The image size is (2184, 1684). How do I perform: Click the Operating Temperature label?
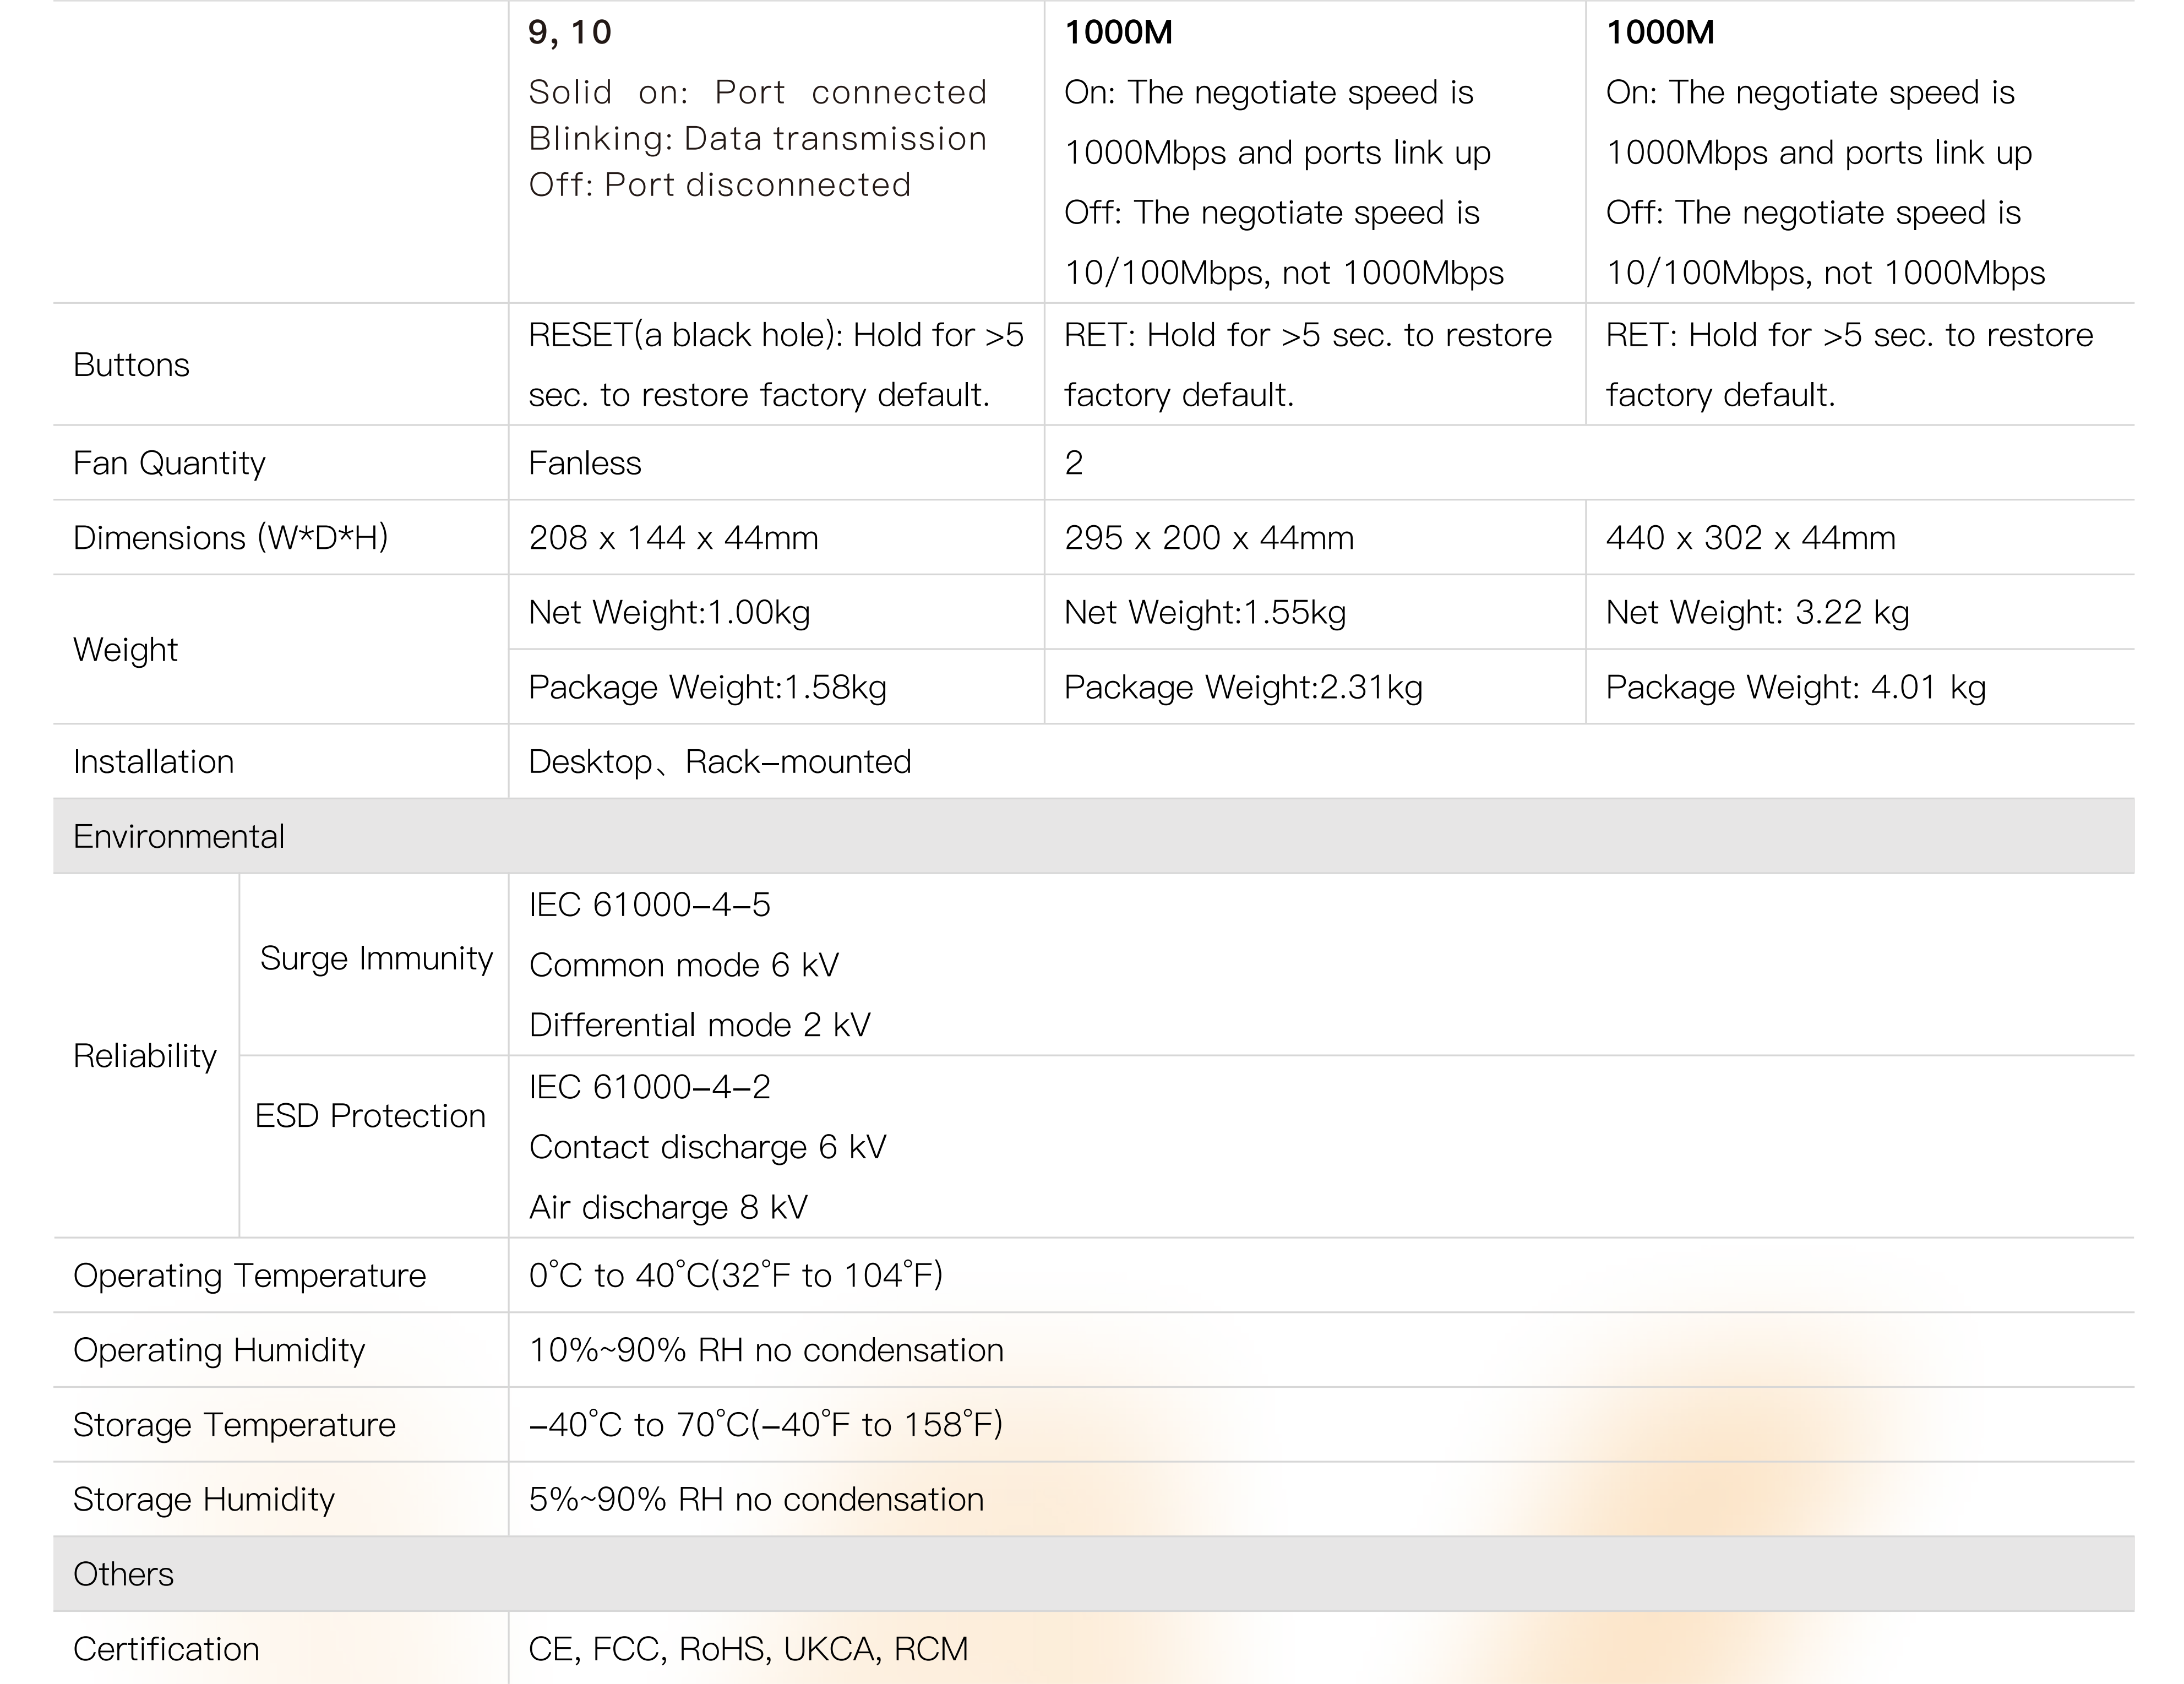(249, 1275)
